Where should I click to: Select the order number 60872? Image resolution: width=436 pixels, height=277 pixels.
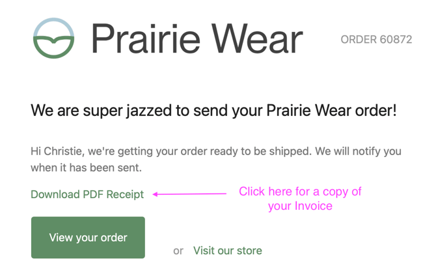396,40
